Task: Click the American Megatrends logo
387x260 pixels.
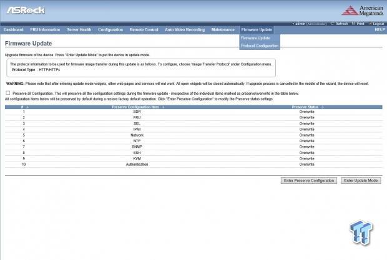Action: click(x=363, y=11)
